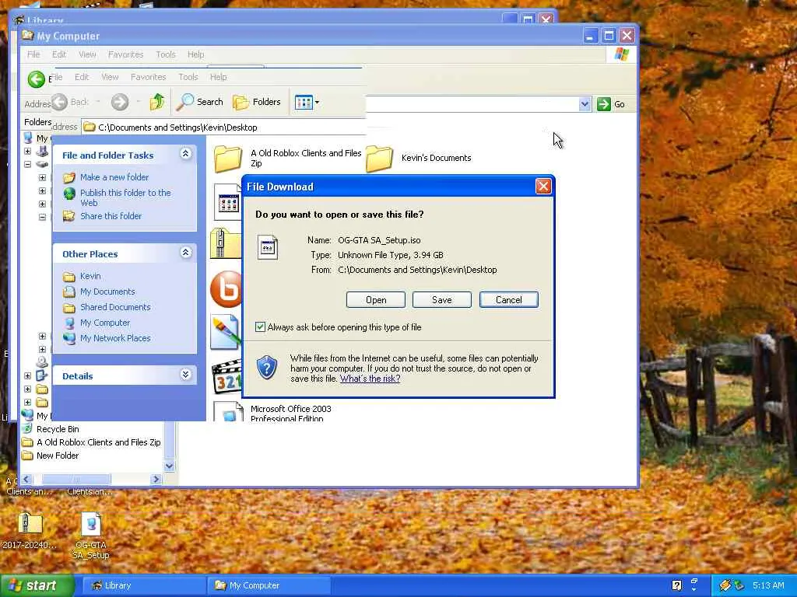
Task: Select the orange Bandicam icon
Action: 226,289
